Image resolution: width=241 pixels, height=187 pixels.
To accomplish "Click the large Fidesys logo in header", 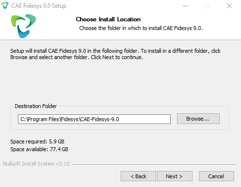I will [23, 26].
